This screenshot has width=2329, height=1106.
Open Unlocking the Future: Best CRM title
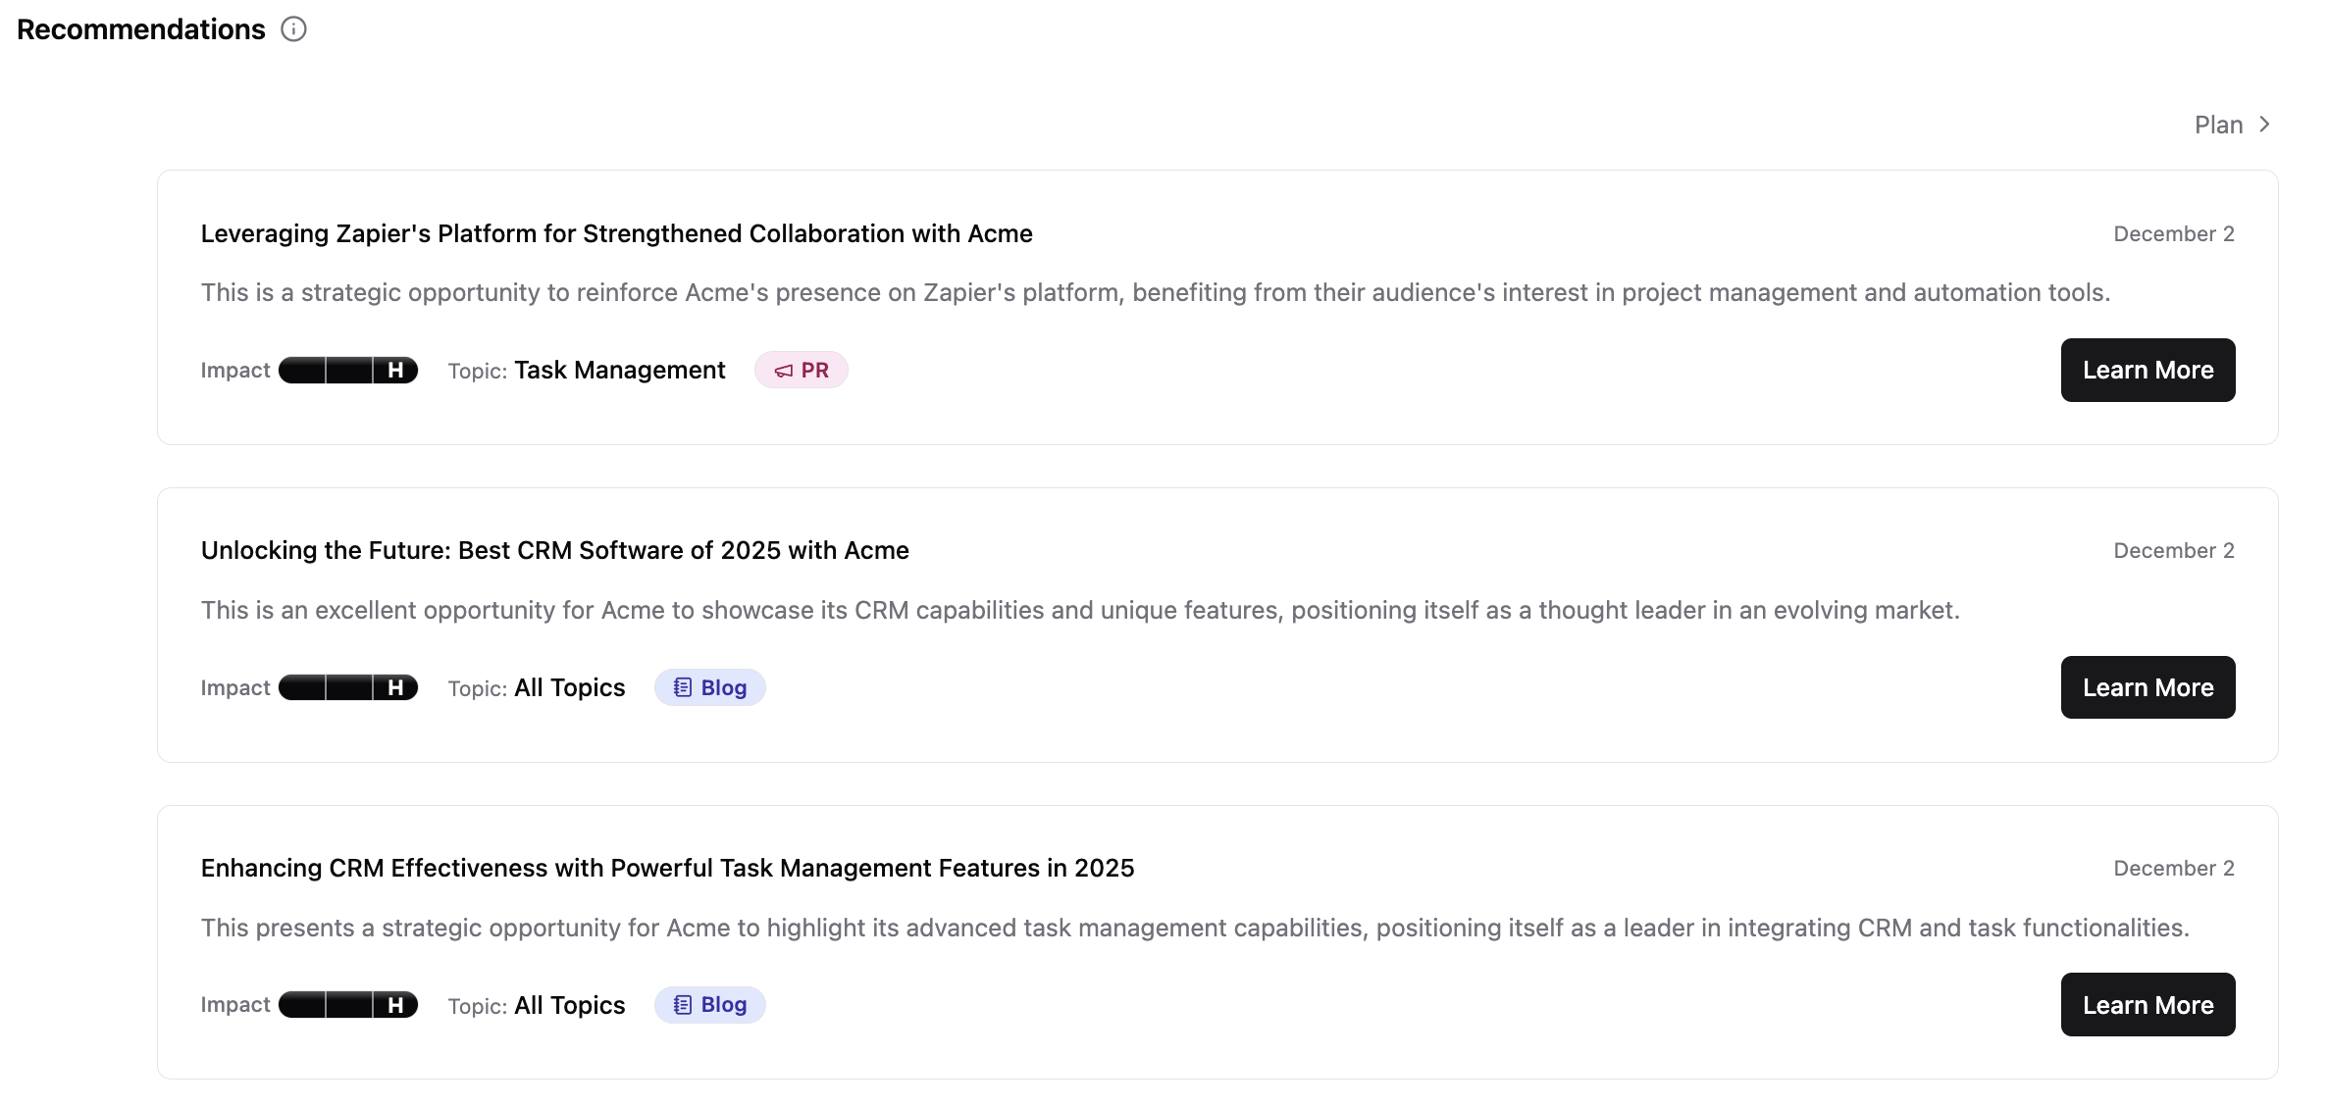554,550
